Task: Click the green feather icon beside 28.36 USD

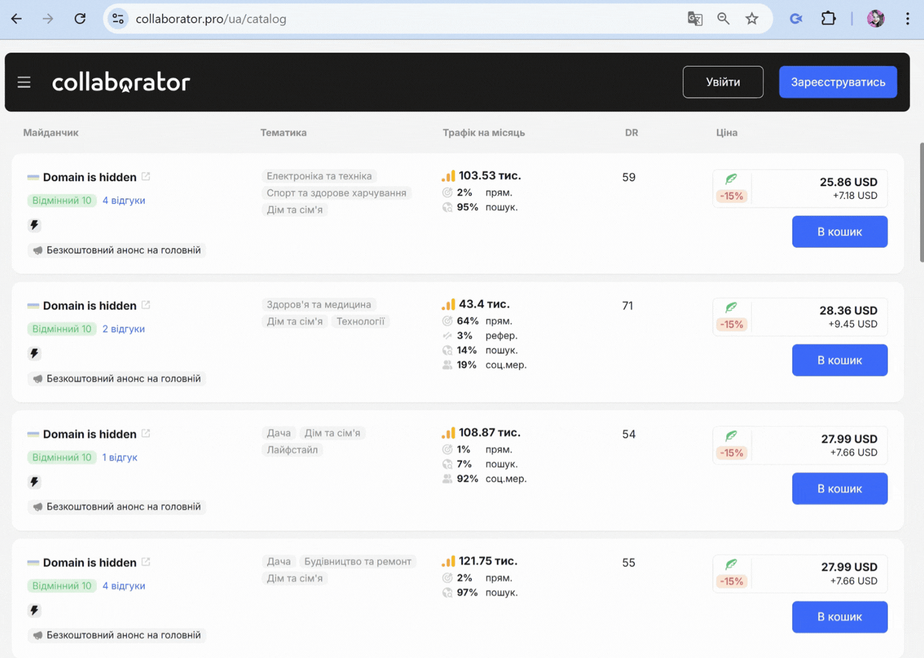Action: click(x=731, y=308)
